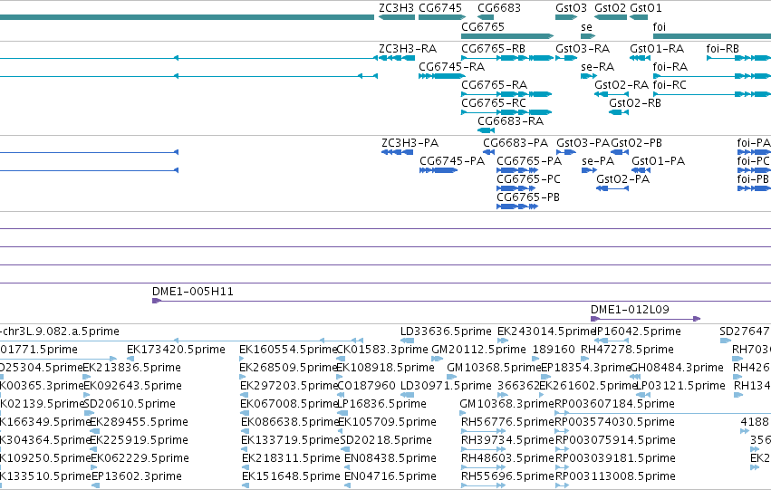Click the CG6745 gene label
Screen dimensions: 771x490
point(440,8)
